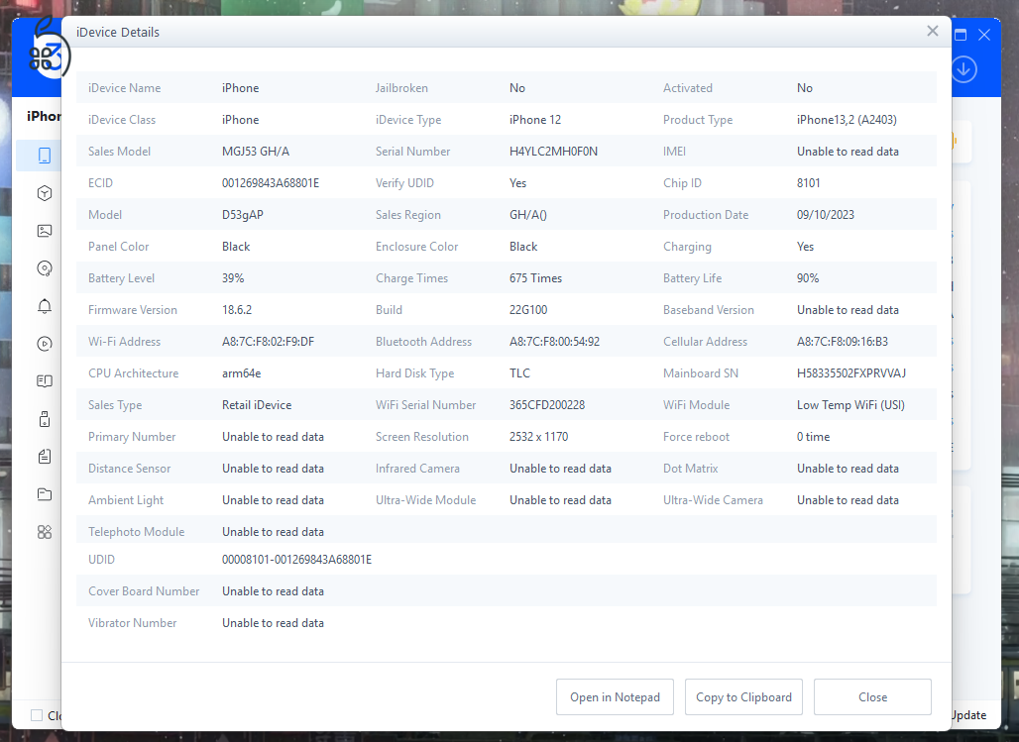Click Build value 22G100
This screenshot has width=1019, height=742.
click(x=528, y=310)
